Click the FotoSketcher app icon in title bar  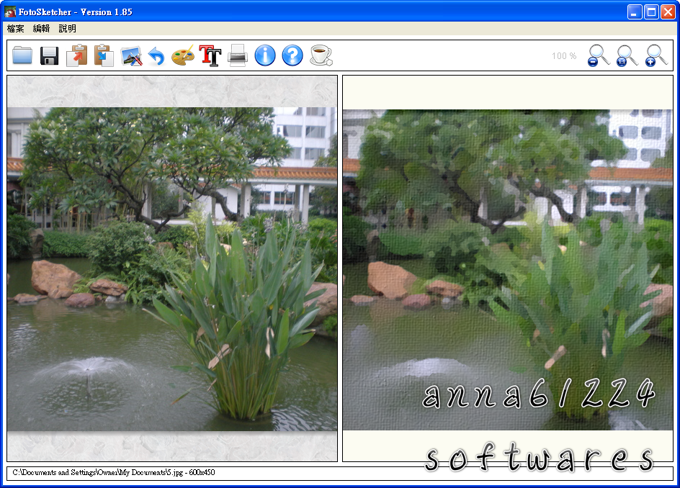[10, 12]
